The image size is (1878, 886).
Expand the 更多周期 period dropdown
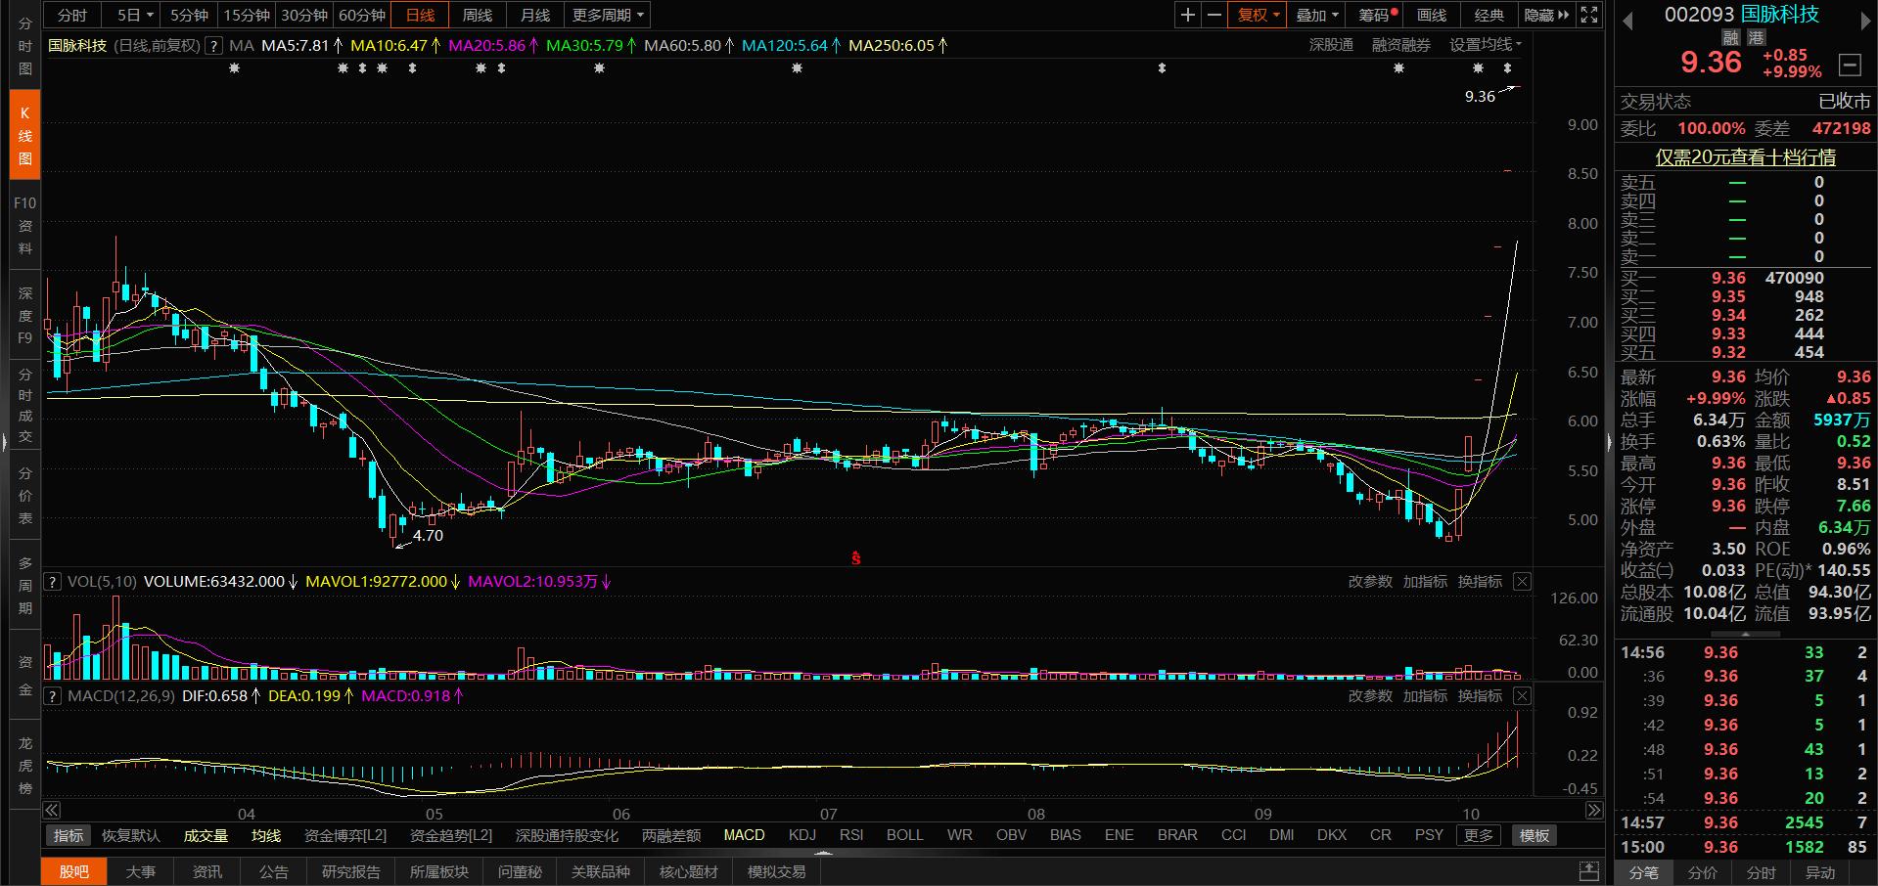tap(608, 15)
